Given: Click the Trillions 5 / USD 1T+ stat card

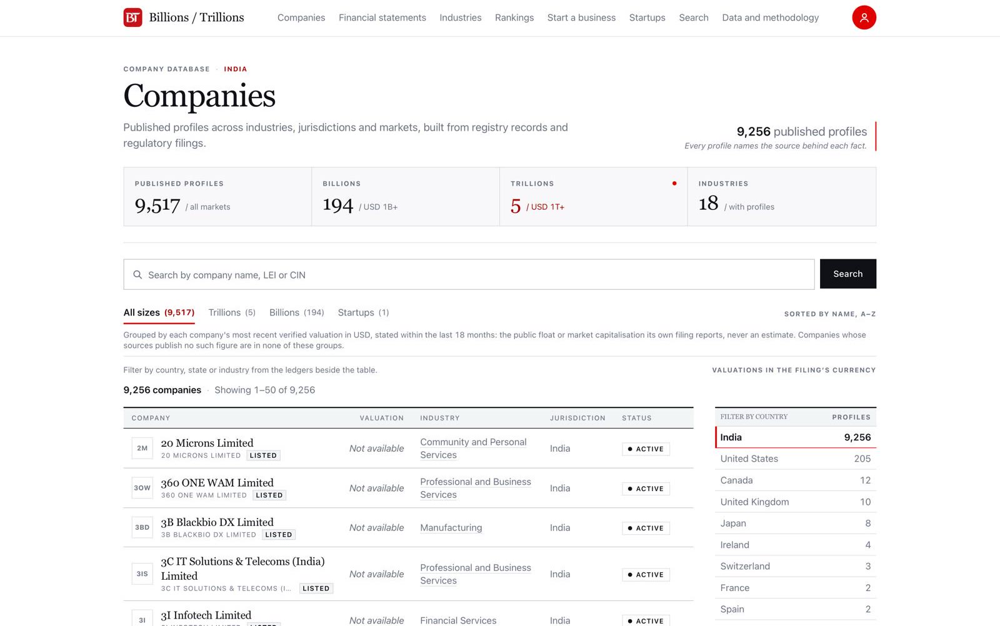Looking at the screenshot, I should click(594, 196).
